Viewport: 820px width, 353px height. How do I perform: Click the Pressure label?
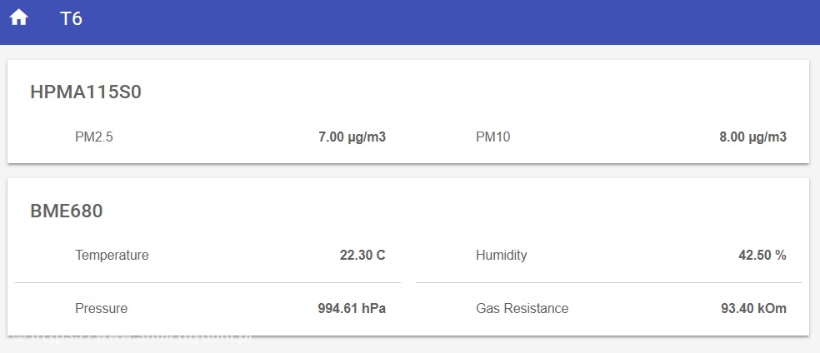101,309
